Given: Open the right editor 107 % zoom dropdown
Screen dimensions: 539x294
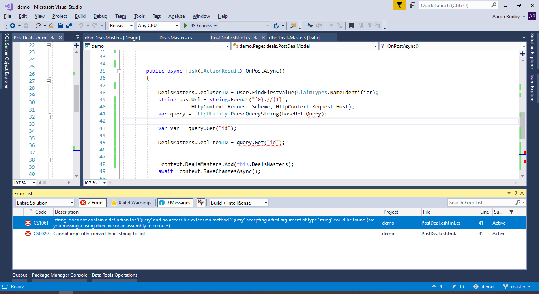Looking at the screenshot, I should [104, 183].
